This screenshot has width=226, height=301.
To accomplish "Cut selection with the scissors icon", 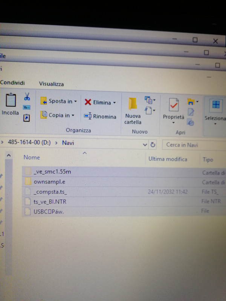I will [x=27, y=96].
